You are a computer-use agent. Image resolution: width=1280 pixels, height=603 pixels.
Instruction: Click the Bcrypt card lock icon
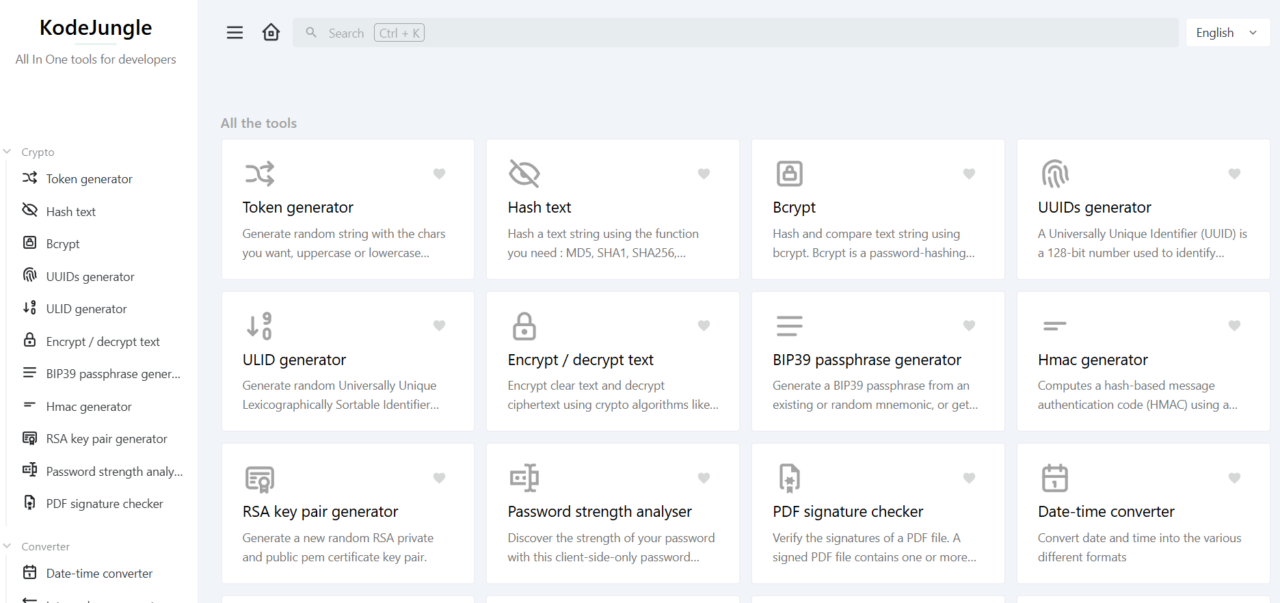[789, 174]
